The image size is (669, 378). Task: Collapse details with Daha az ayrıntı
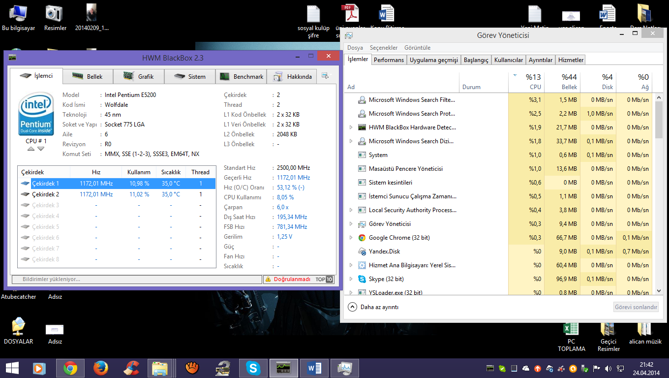click(x=373, y=307)
